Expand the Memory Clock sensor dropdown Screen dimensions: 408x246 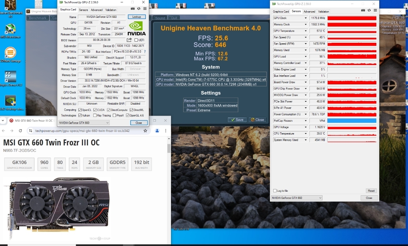click(x=306, y=25)
